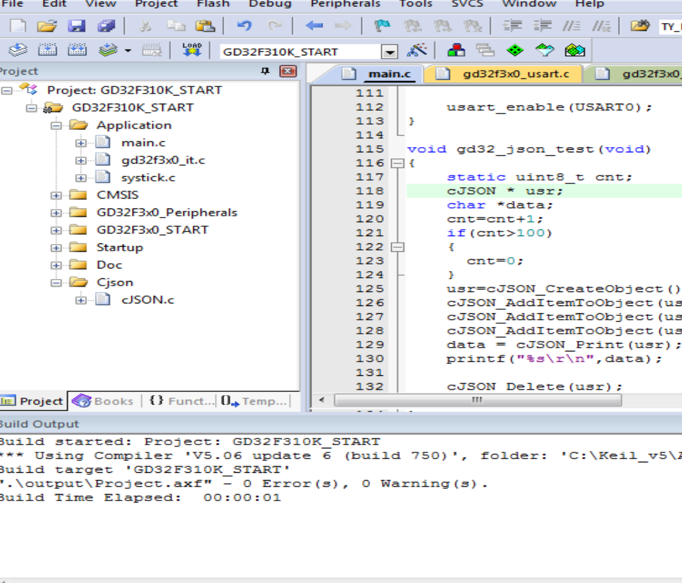Click the New file icon
Screen dimensions: 682x583
click(18, 26)
